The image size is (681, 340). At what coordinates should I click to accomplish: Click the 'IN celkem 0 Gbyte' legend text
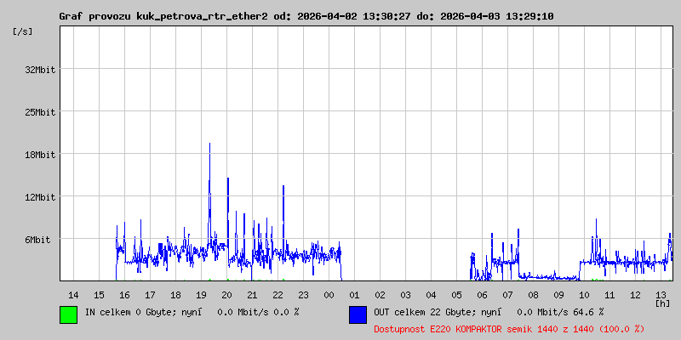[x=126, y=312]
